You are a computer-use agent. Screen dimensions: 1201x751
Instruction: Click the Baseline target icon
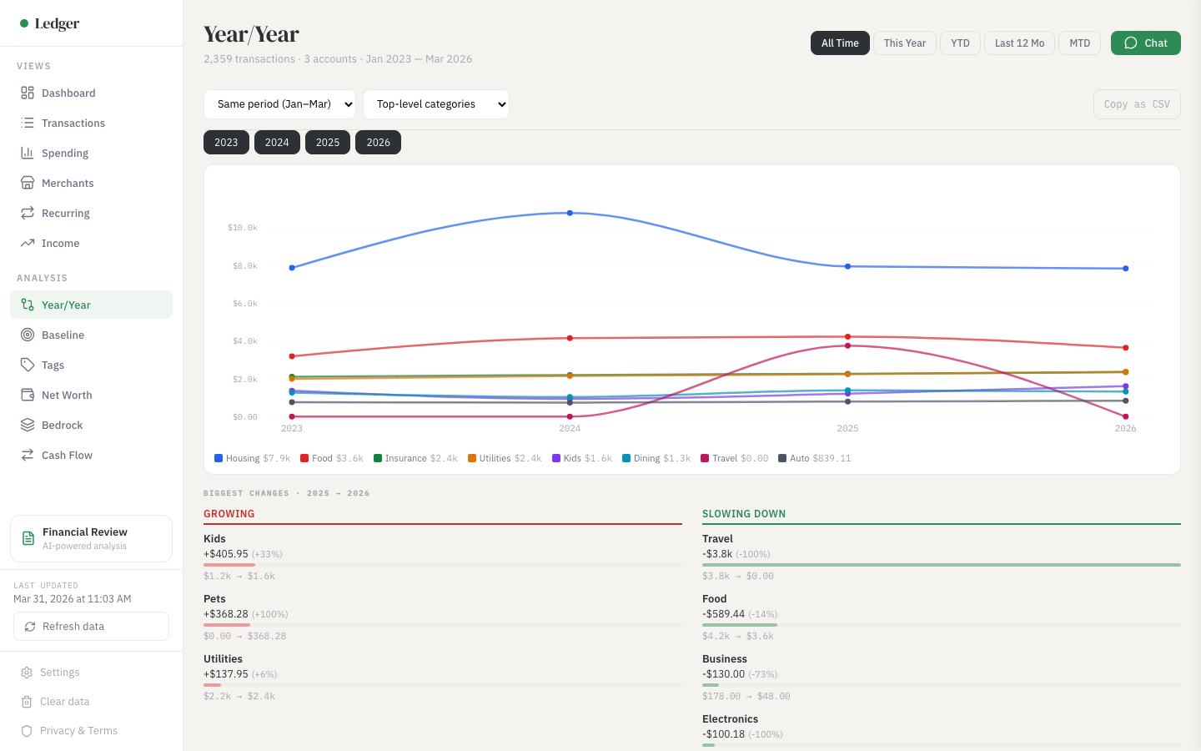(28, 335)
